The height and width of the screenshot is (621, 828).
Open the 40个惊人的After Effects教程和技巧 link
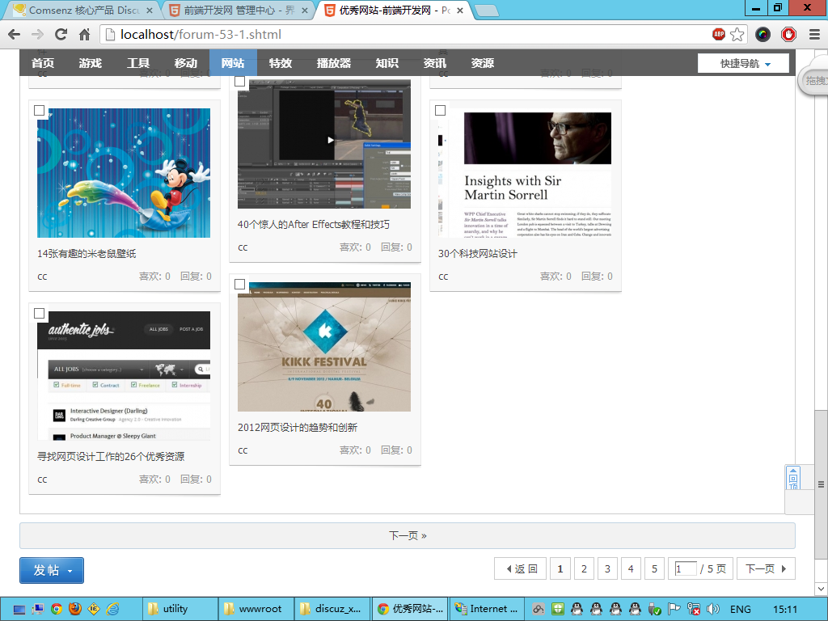point(314,225)
